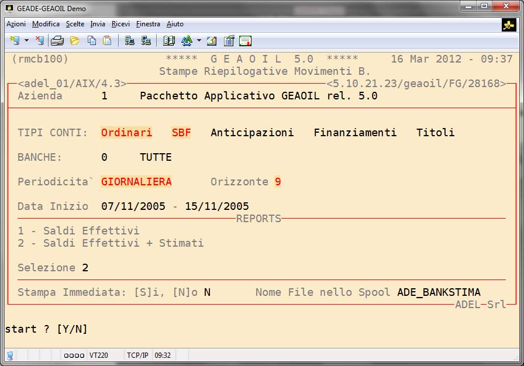Open the Modifica menu
The image size is (524, 366).
46,24
